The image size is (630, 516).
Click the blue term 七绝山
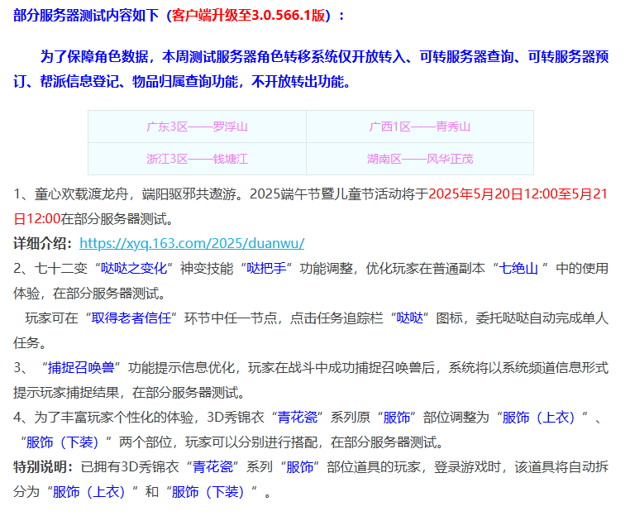point(518,269)
